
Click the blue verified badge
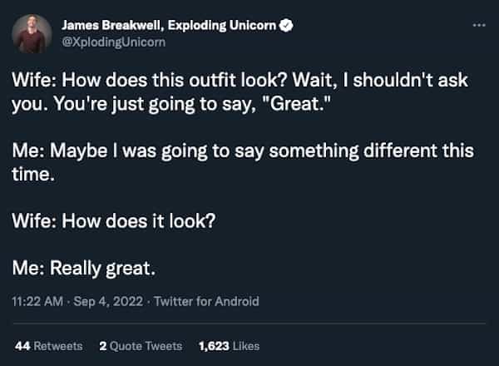(x=285, y=27)
